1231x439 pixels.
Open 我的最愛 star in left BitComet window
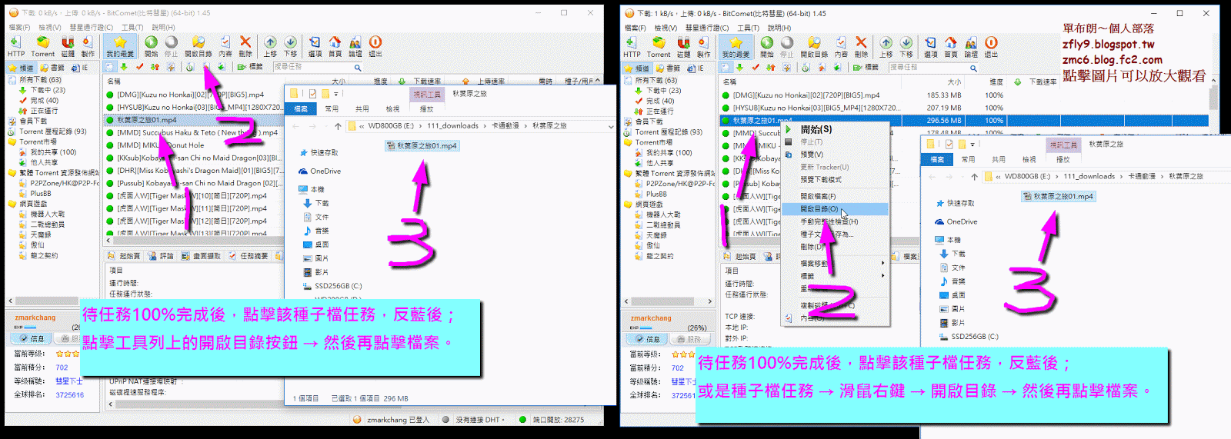pos(119,46)
